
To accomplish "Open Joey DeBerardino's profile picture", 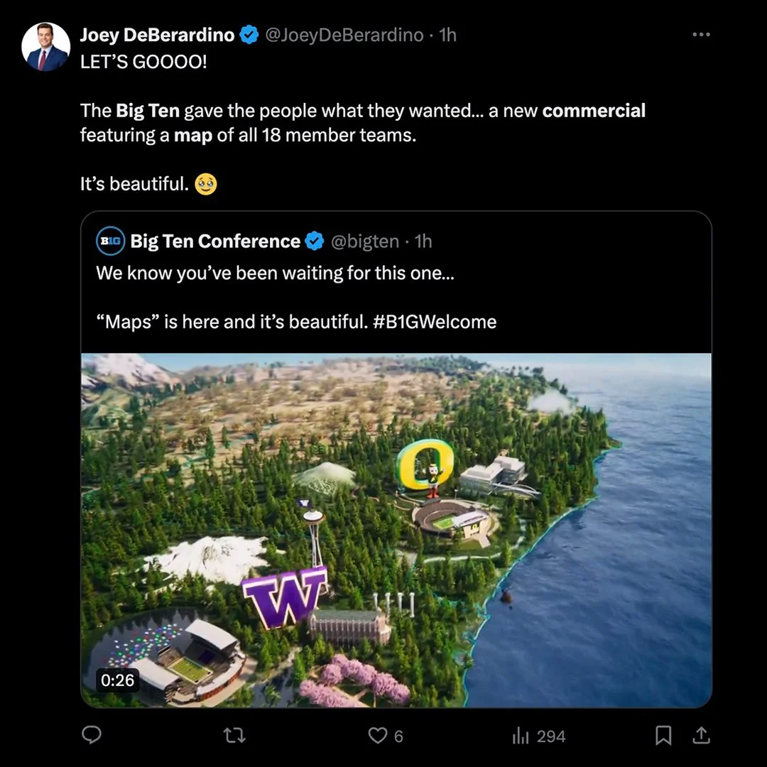I will click(46, 47).
